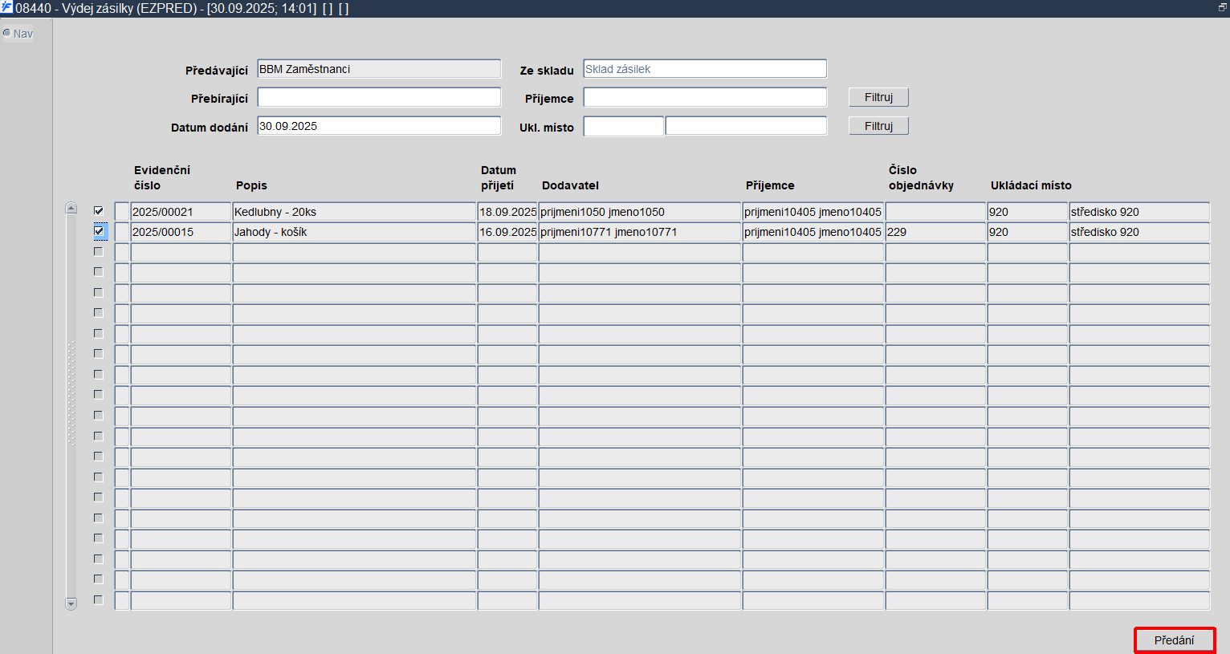Image resolution: width=1230 pixels, height=654 pixels.
Task: Click the short Ukl. místo code field
Action: pos(624,126)
